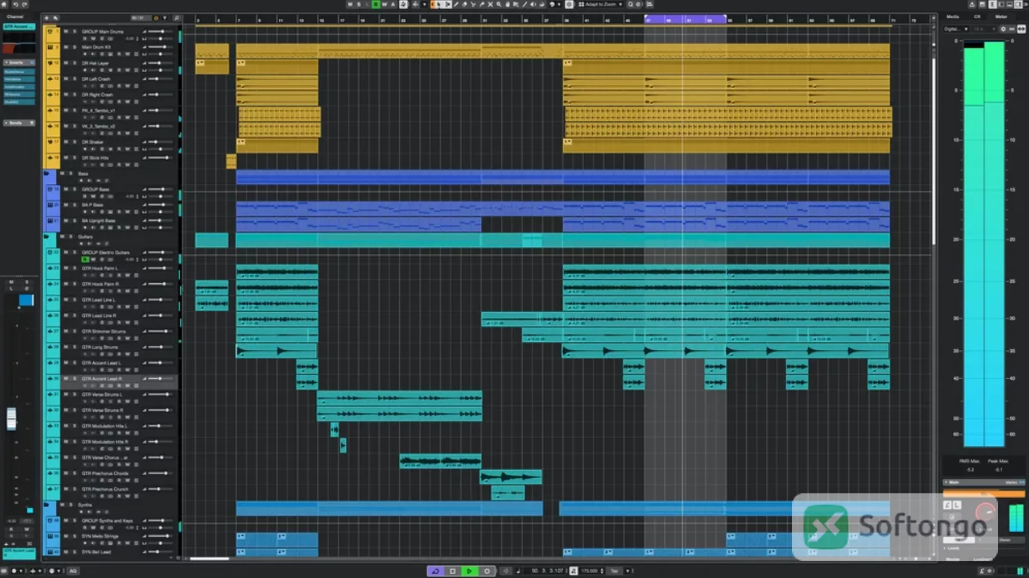
Task: Collapse the Bass folder track
Action: pyautogui.click(x=47, y=174)
